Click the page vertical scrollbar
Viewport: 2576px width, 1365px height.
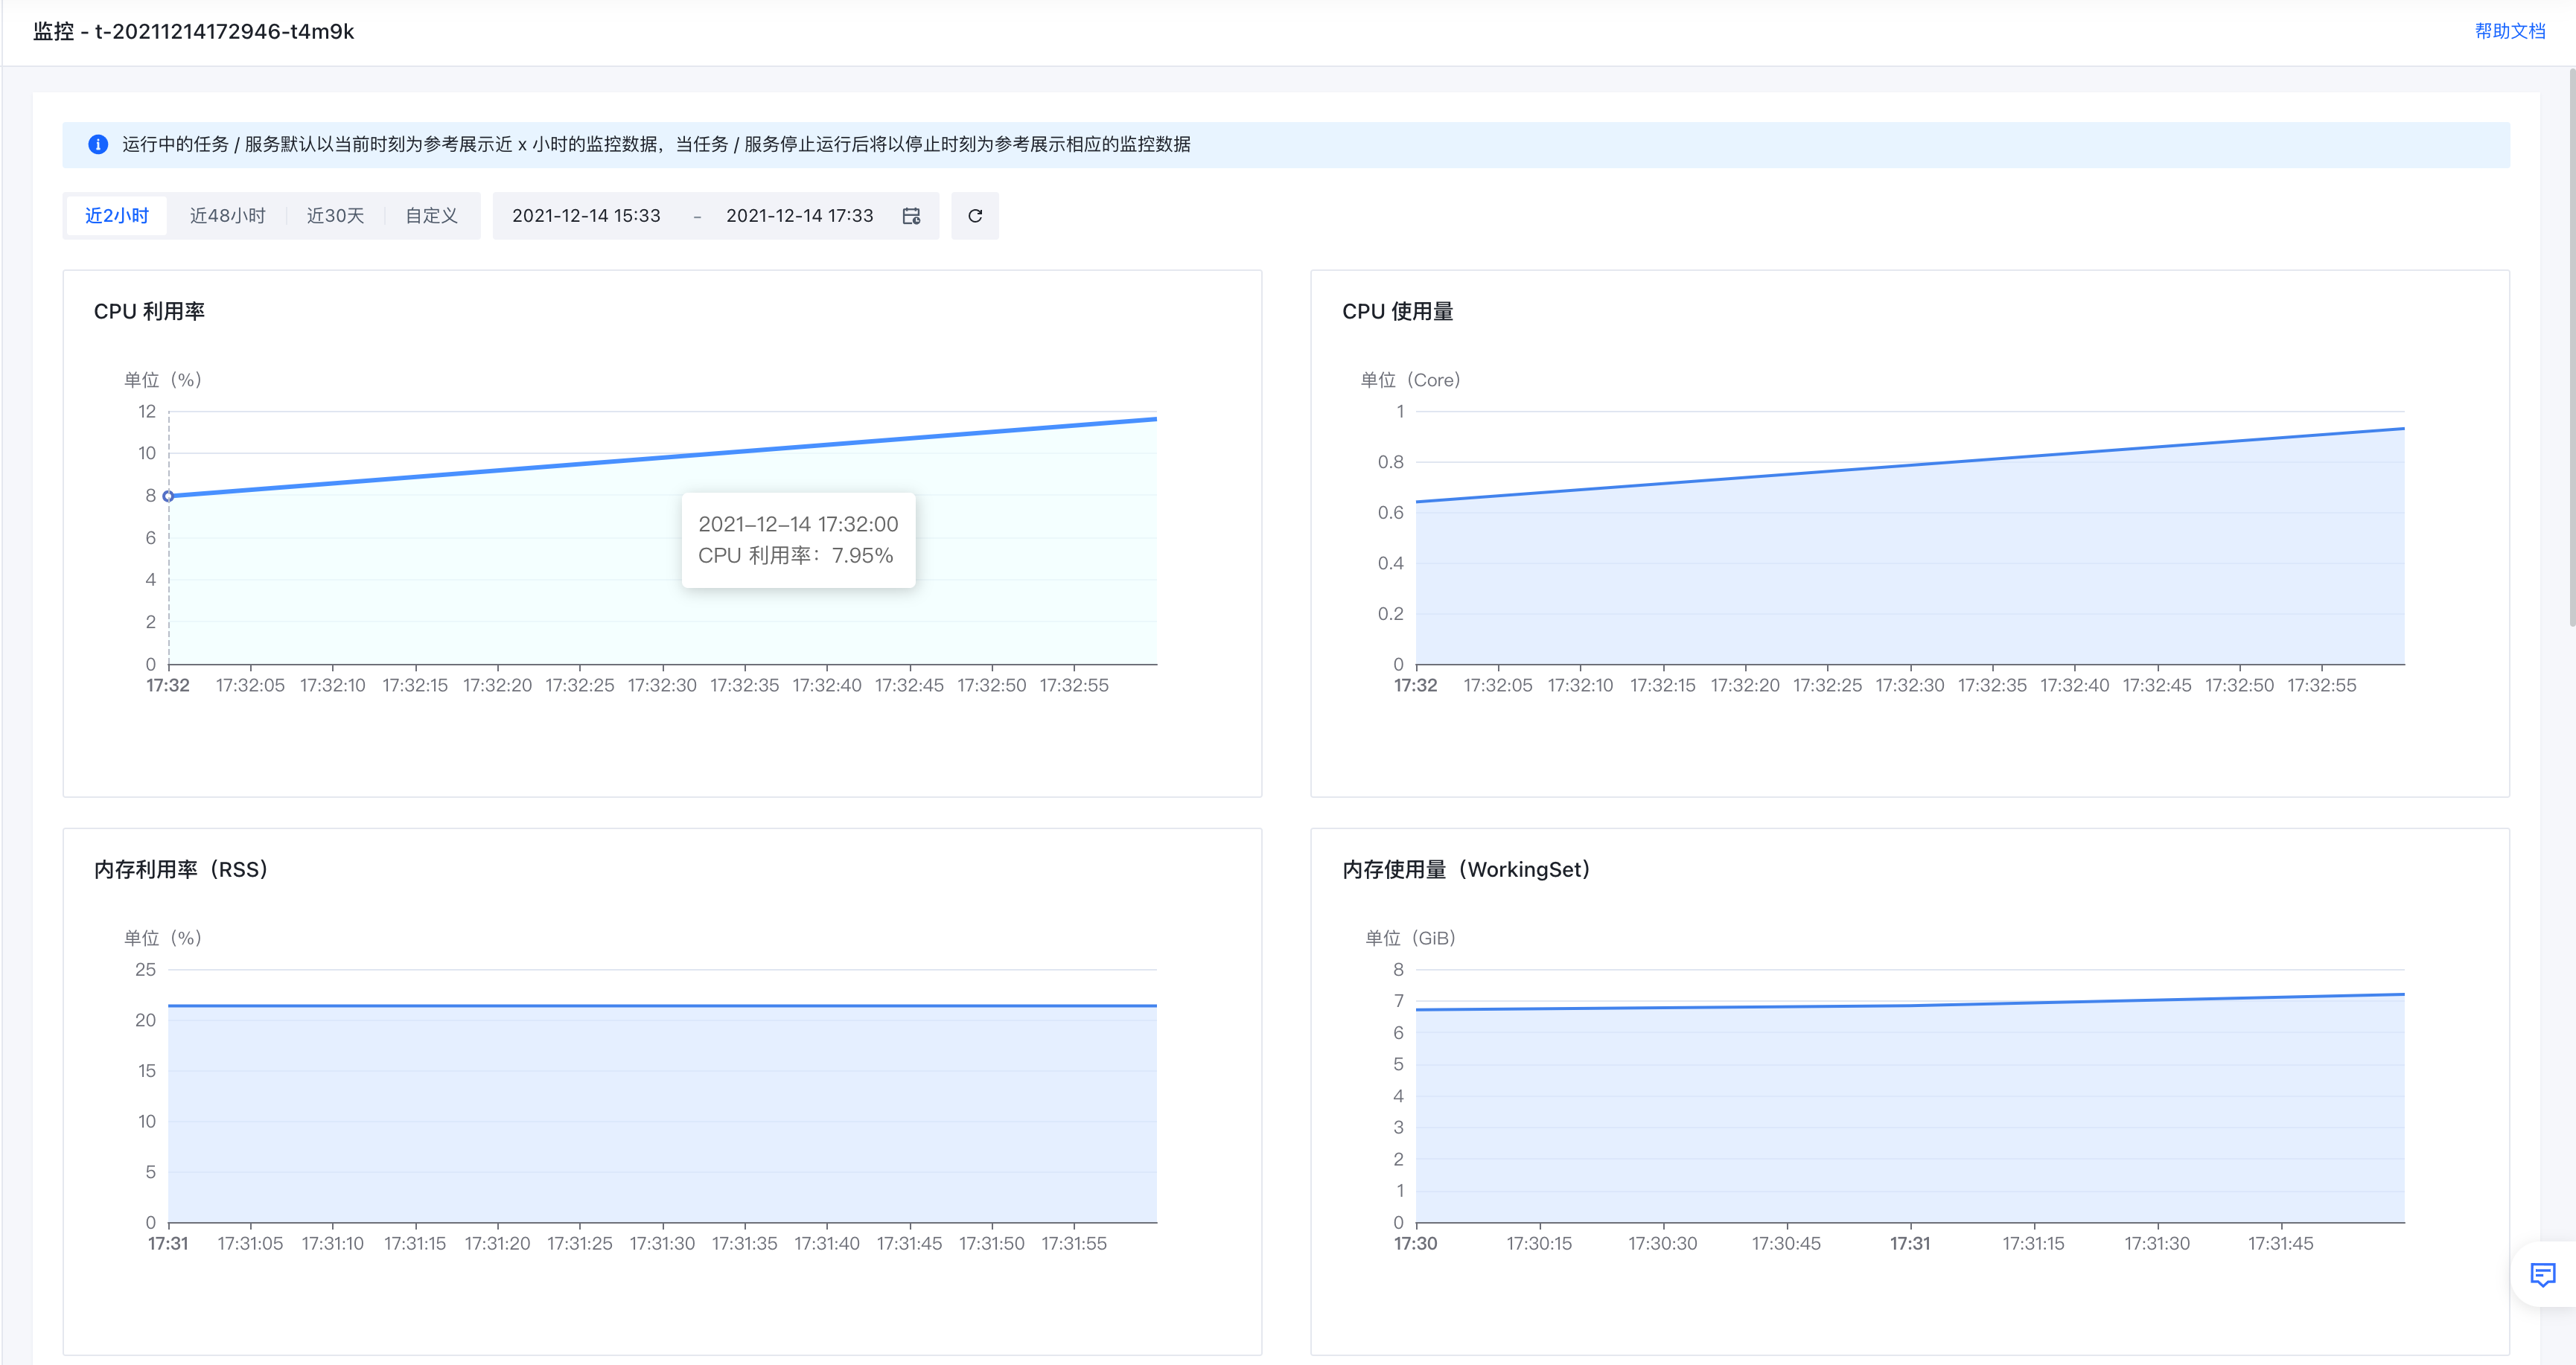2571,348
